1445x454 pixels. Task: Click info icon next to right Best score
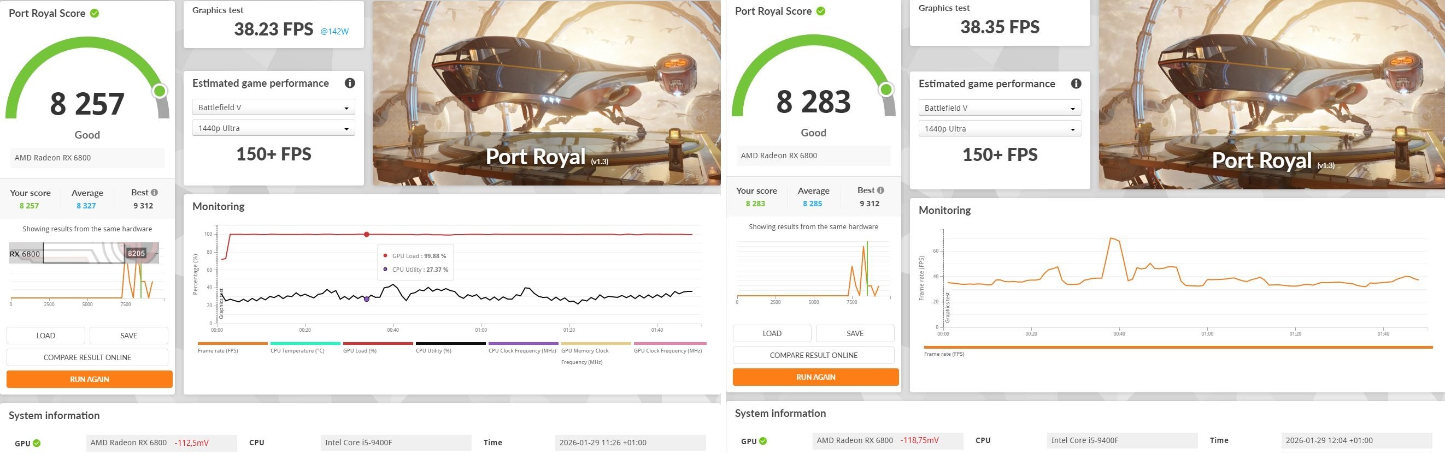pyautogui.click(x=880, y=190)
